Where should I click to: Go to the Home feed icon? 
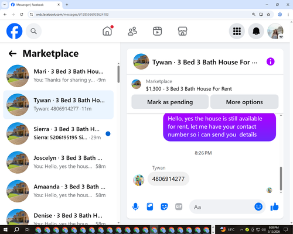pos(107,31)
